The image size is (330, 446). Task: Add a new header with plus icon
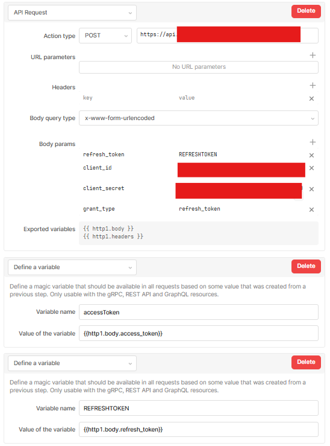pyautogui.click(x=313, y=85)
